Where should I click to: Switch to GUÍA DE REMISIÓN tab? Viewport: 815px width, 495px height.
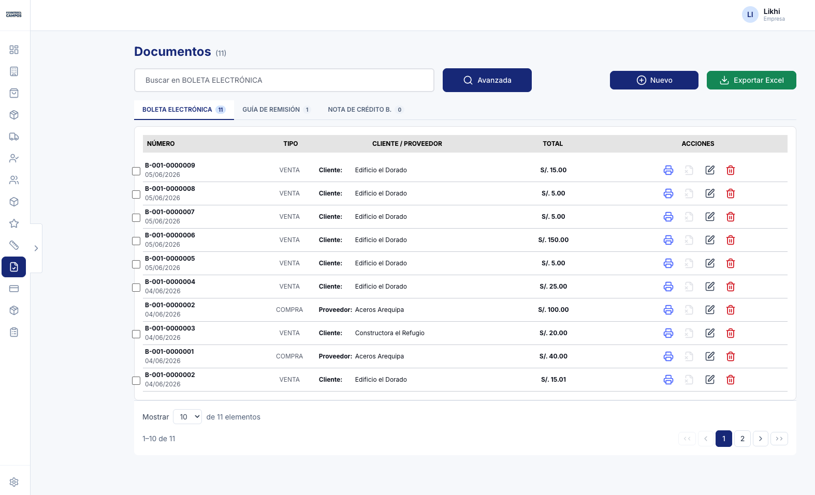point(276,110)
